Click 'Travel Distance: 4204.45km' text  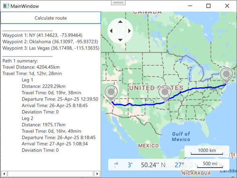31,67
